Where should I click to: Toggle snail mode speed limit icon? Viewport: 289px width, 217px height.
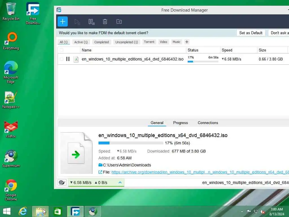point(62,183)
